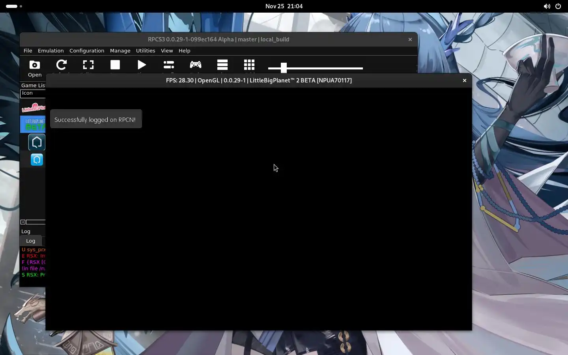Viewport: 568px width, 355px height.
Task: Click the 'Successfully logged on RPCN!' notification
Action: [x=96, y=119]
